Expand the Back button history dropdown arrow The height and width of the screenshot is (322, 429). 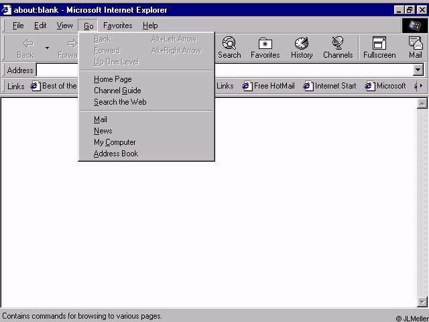pos(47,48)
